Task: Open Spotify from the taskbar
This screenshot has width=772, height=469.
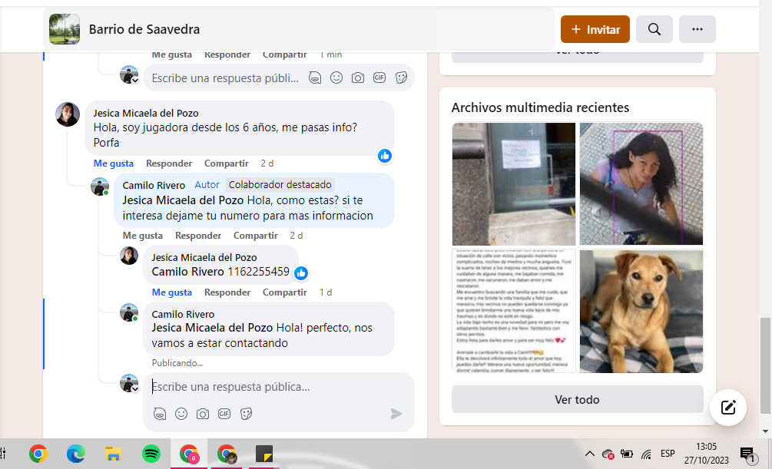Action: pos(151,454)
